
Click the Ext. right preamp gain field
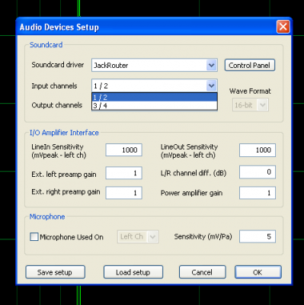coord(124,193)
